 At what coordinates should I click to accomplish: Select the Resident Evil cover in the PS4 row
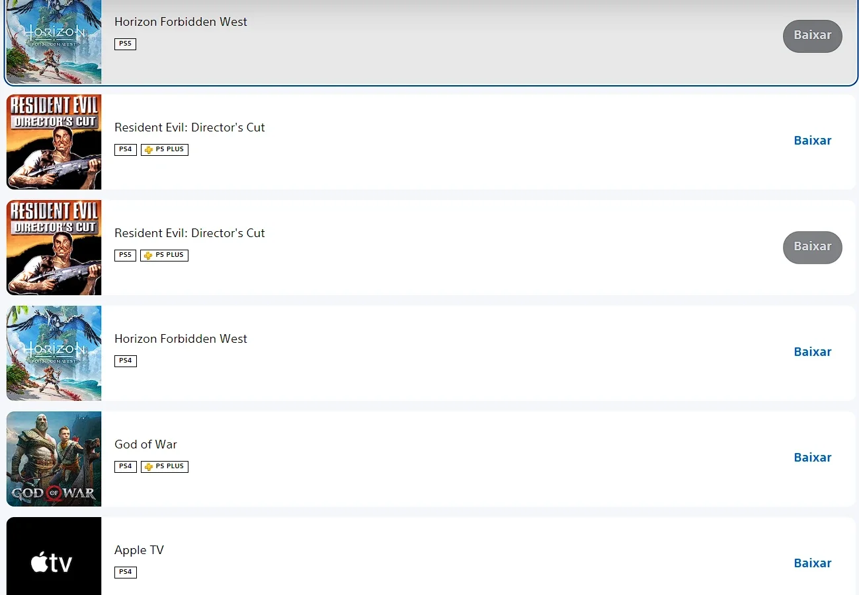click(54, 142)
